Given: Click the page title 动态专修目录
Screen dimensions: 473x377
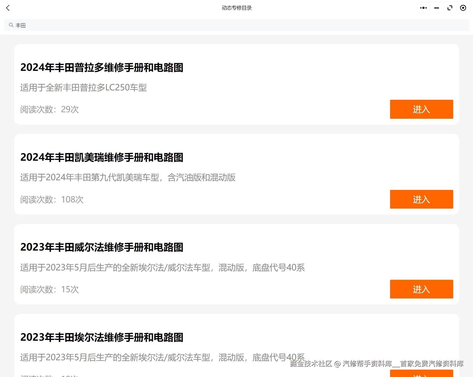Looking at the screenshot, I should 237,8.
